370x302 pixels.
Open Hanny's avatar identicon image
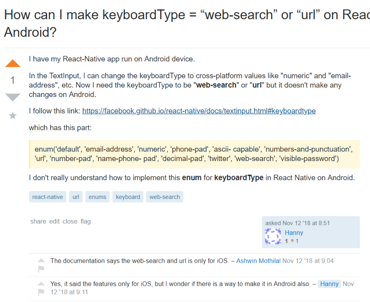(x=273, y=236)
